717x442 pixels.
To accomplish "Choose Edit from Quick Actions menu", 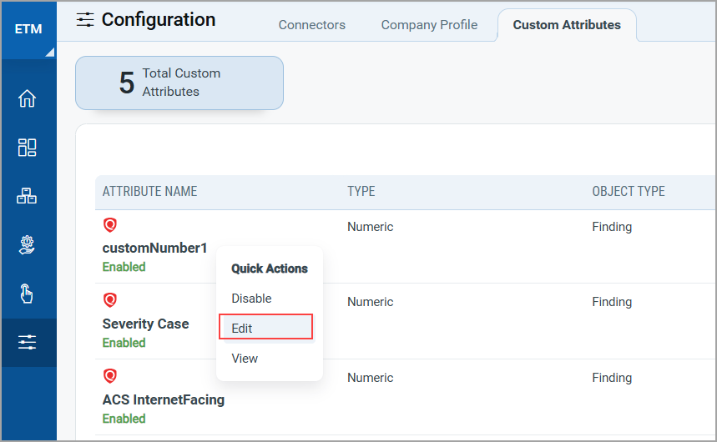I will (x=265, y=327).
